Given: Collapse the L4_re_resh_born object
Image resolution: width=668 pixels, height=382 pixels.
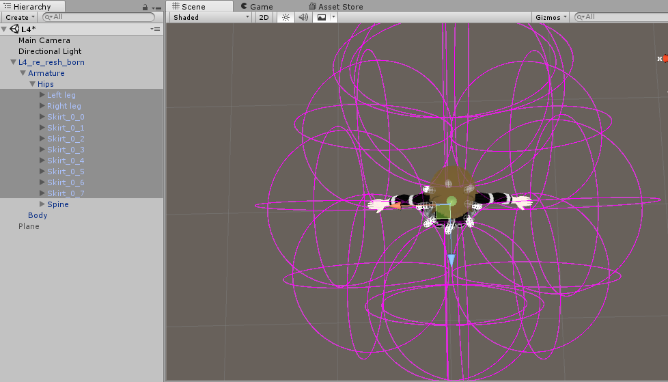Looking at the screenshot, I should [x=13, y=62].
